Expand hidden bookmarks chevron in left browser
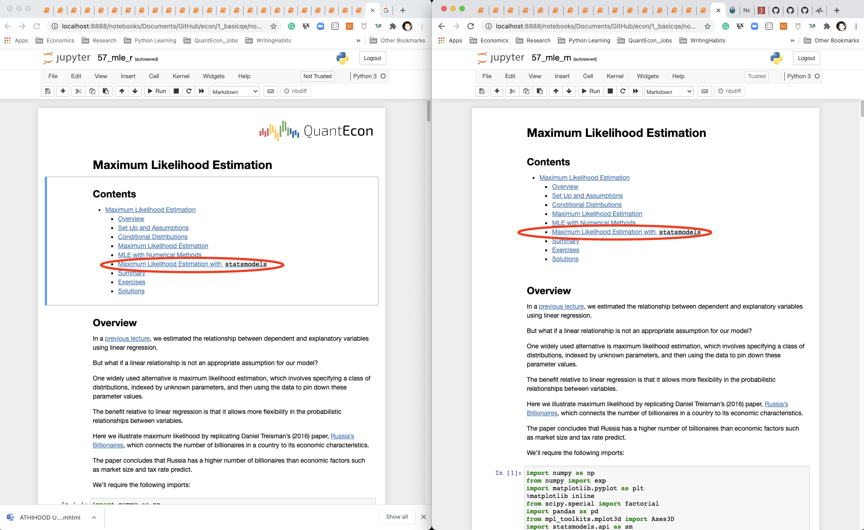This screenshot has width=864, height=530. (x=359, y=41)
